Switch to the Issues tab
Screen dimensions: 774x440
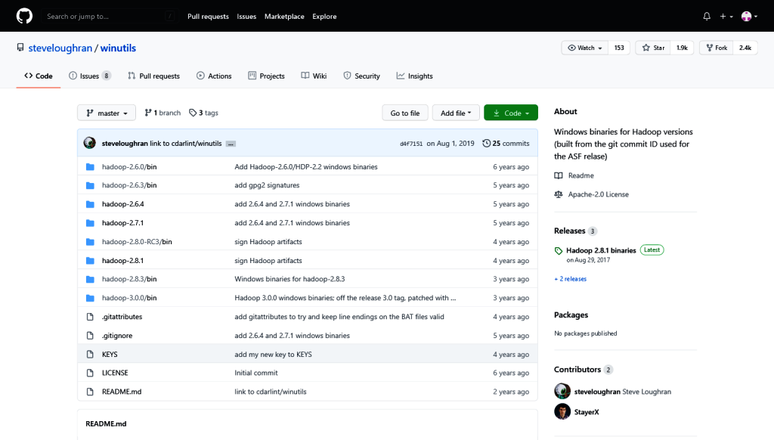pyautogui.click(x=90, y=76)
